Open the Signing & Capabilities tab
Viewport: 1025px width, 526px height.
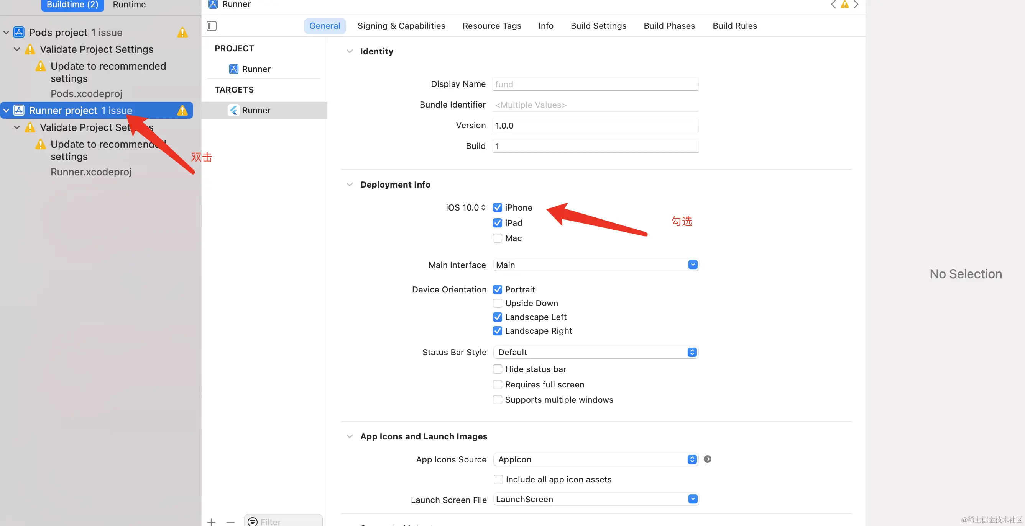[401, 26]
